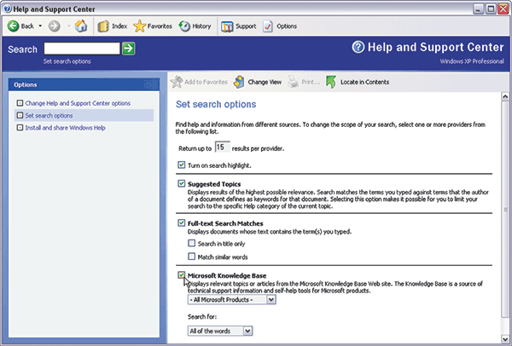Click the vertical scrollbar thumb
The width and height of the screenshot is (512, 346).
pyautogui.click(x=505, y=209)
